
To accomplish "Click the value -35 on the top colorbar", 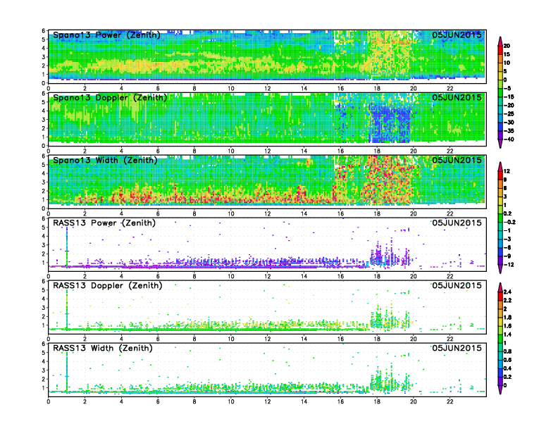I will pos(509,131).
